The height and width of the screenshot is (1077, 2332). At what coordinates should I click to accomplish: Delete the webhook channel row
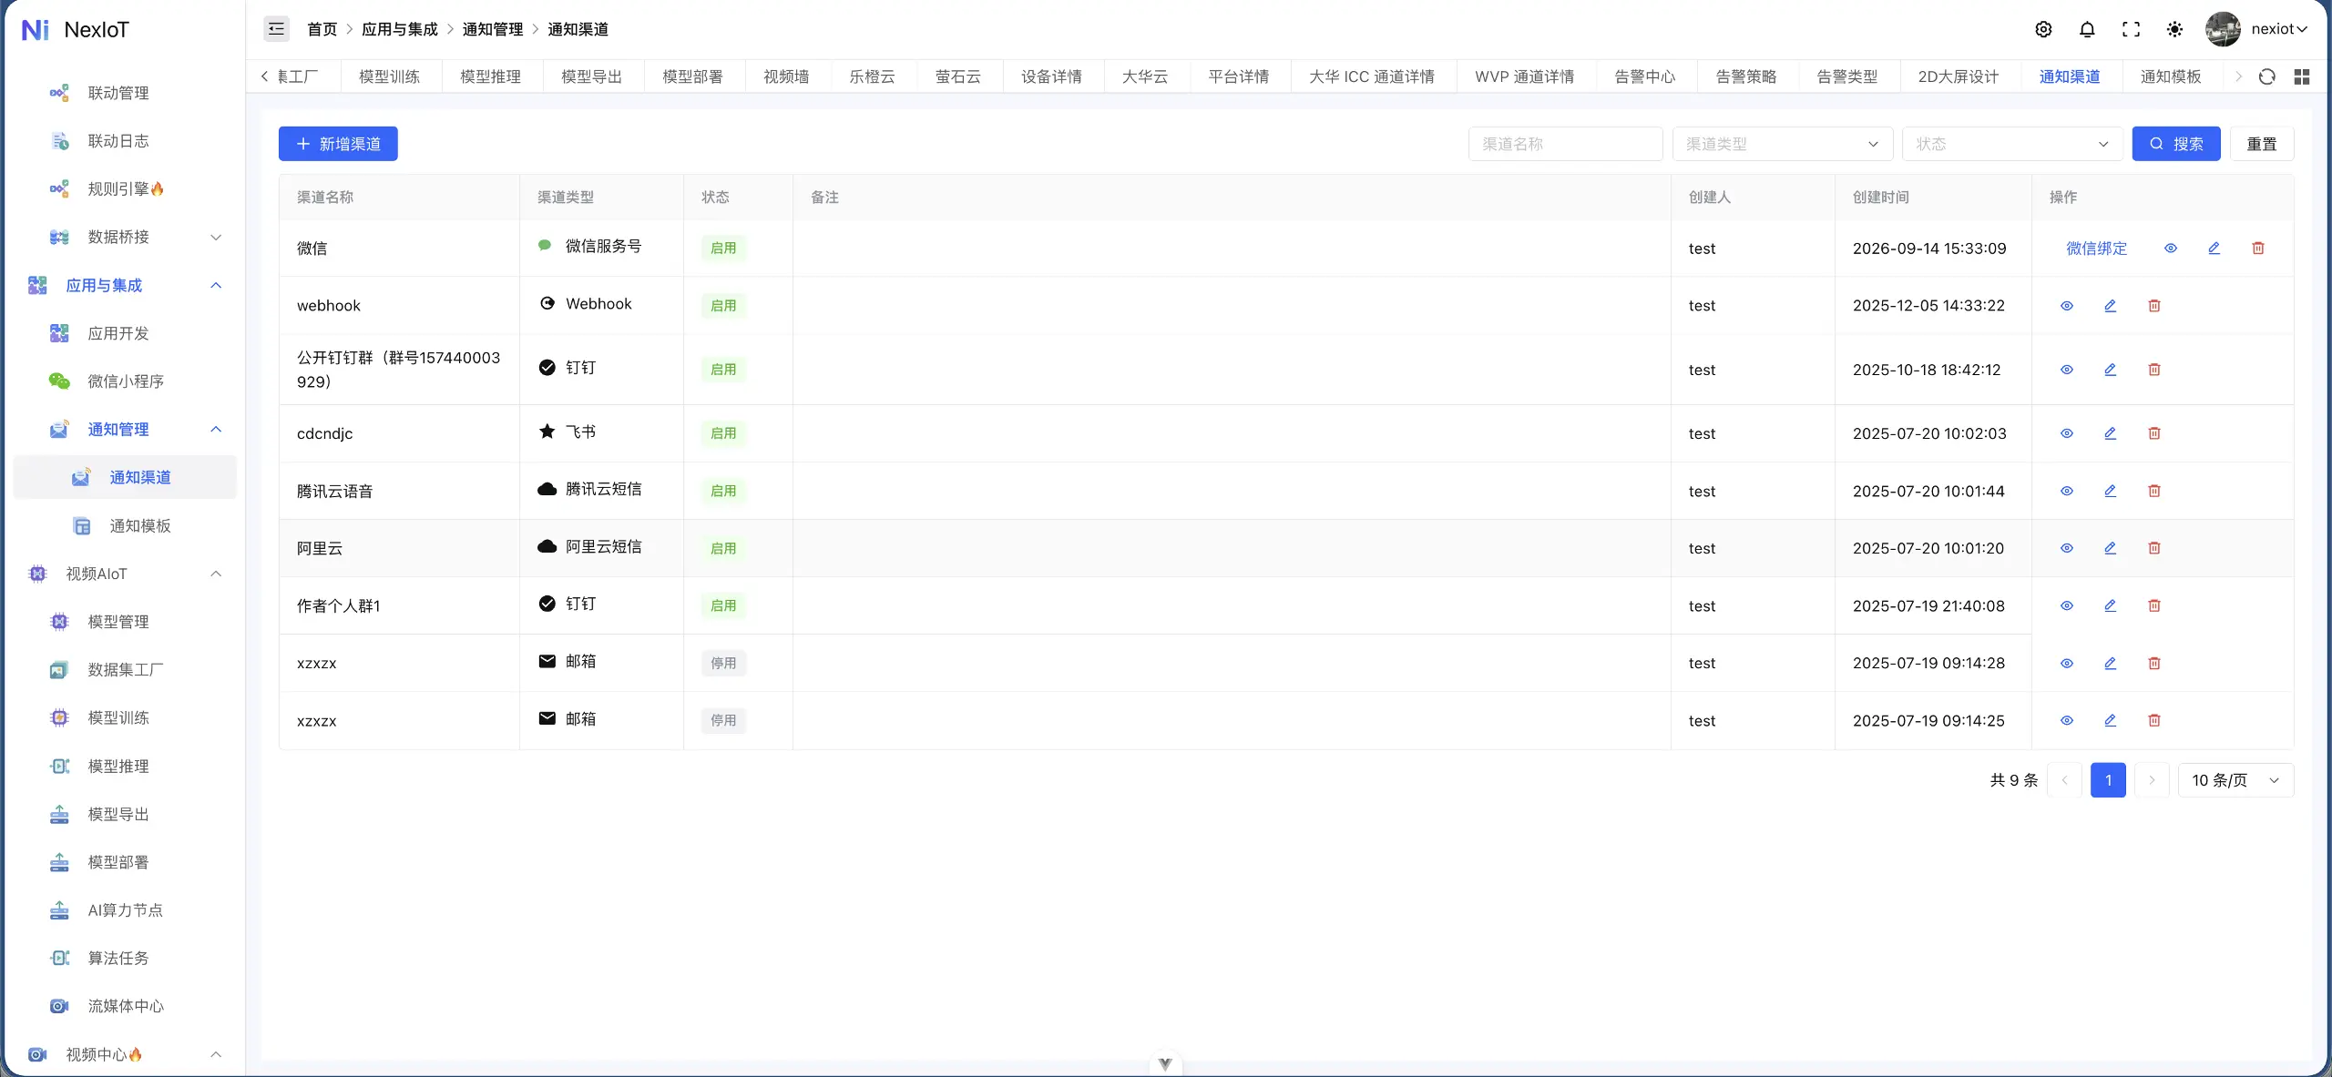pos(2154,306)
